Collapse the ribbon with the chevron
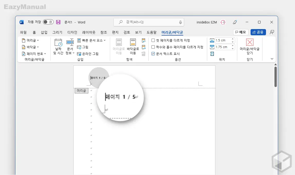Screen dimensions: 295x175 click(x=272, y=59)
